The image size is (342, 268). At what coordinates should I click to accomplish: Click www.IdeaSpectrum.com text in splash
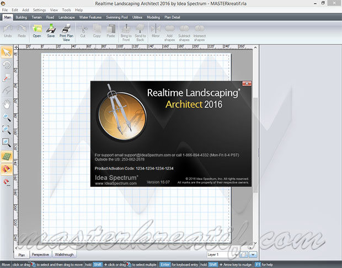116,184
